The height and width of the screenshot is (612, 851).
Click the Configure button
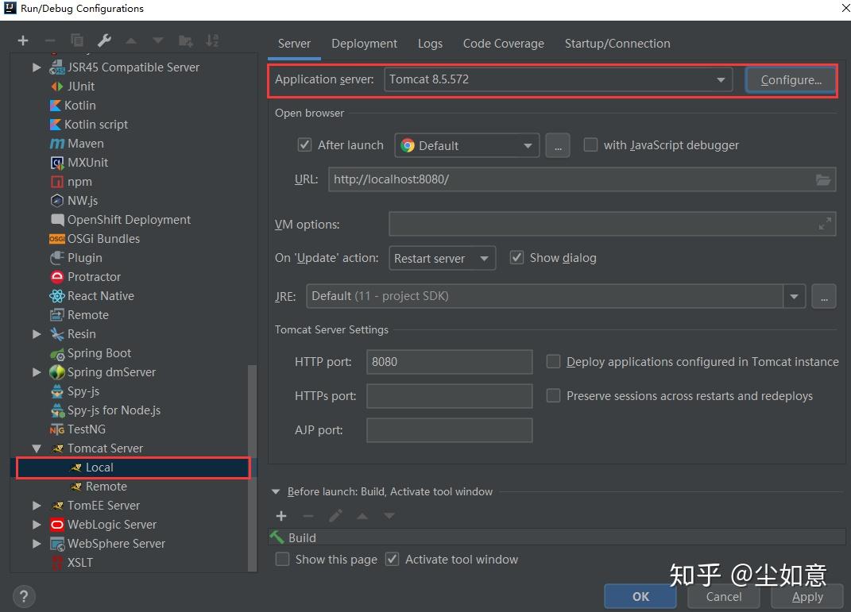[x=790, y=79]
